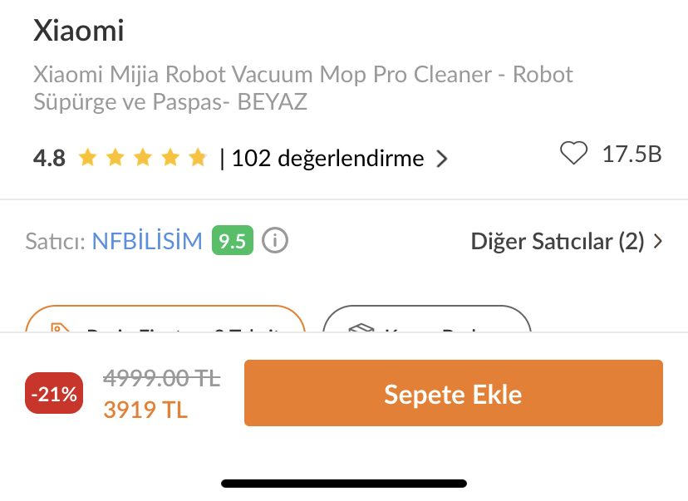Image resolution: width=688 pixels, height=501 pixels.
Task: Tap the 3919 TL discounted price
Action: [x=145, y=410]
